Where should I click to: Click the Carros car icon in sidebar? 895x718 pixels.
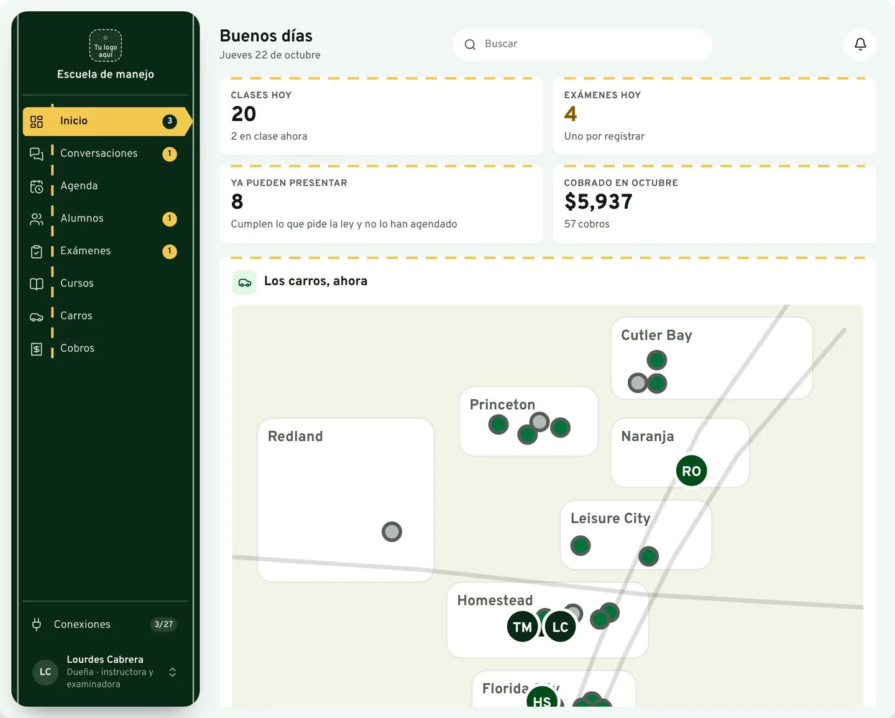tap(37, 316)
